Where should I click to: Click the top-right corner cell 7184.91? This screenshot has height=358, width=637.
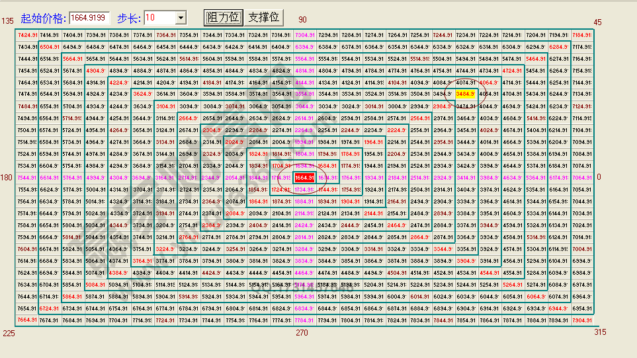click(582, 35)
